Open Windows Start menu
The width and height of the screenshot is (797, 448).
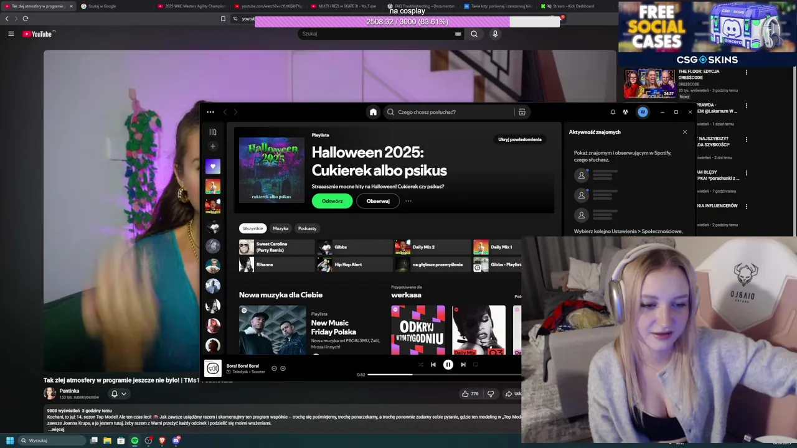click(x=9, y=441)
